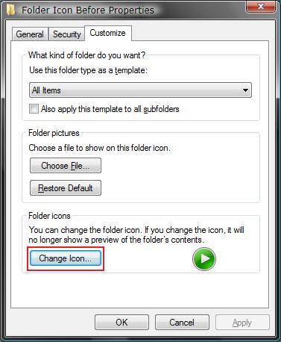
Task: Click the 'Use this folder type as a template' label
Action: click(88, 70)
